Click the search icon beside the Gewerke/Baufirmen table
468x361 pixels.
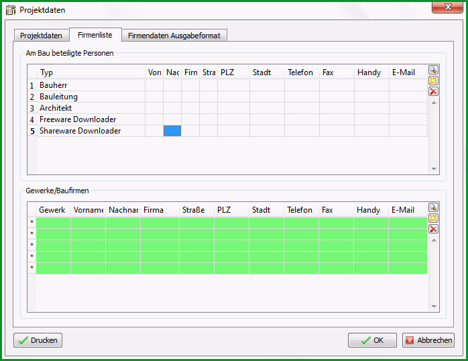[433, 207]
